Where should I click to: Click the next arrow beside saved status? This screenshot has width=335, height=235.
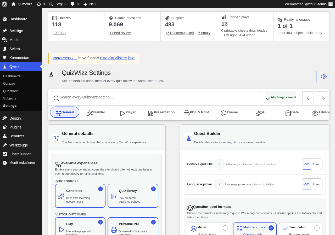click(x=322, y=97)
